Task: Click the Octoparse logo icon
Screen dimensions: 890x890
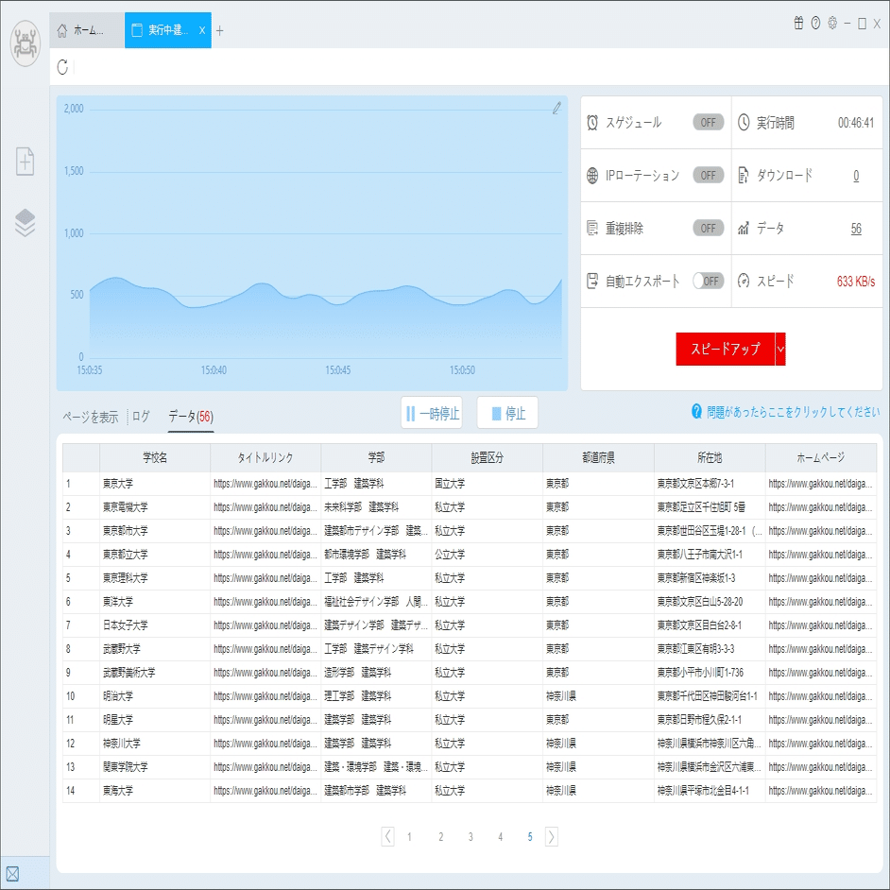Action: (25, 43)
